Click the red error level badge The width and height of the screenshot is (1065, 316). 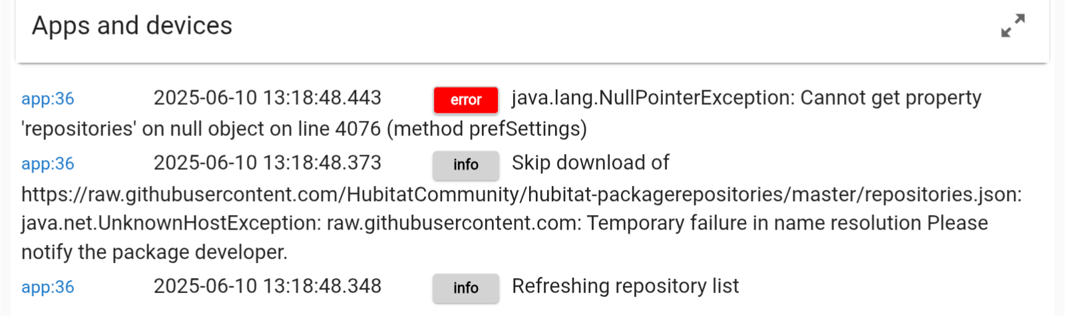(466, 100)
